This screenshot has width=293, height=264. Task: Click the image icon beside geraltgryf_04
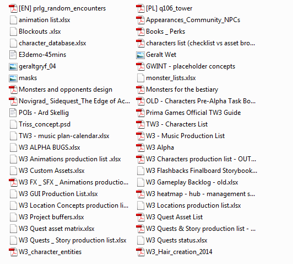[x=13, y=66]
